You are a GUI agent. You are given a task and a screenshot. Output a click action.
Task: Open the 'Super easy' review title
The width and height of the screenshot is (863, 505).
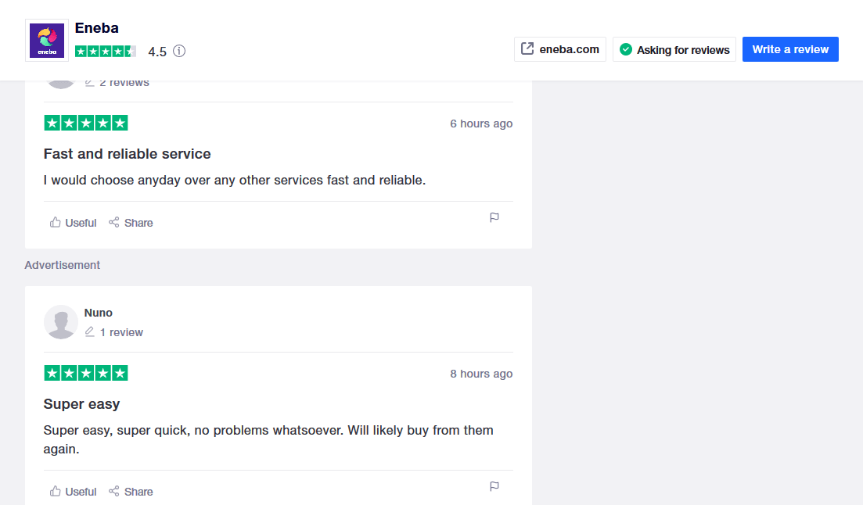(x=81, y=404)
